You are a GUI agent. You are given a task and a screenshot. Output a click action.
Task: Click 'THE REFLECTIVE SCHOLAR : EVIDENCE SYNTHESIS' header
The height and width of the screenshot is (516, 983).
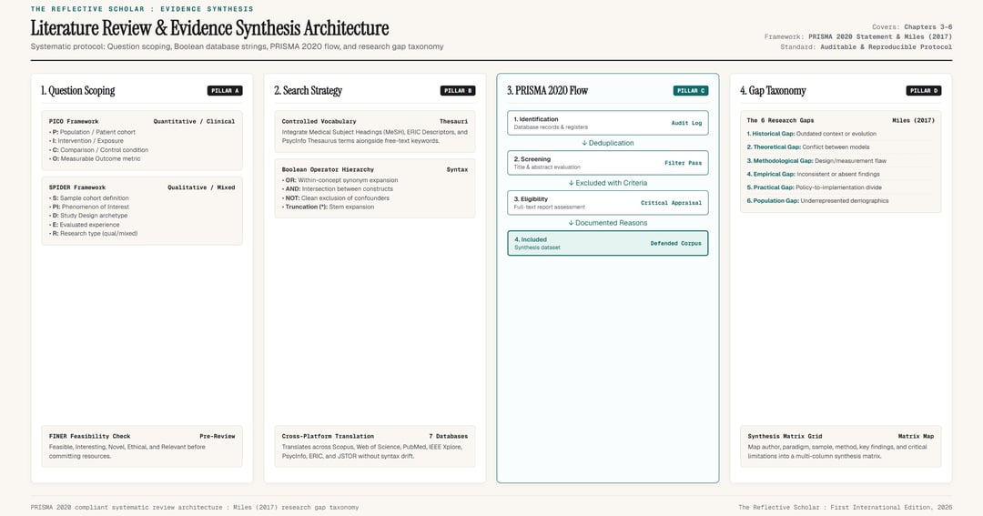tap(142, 9)
